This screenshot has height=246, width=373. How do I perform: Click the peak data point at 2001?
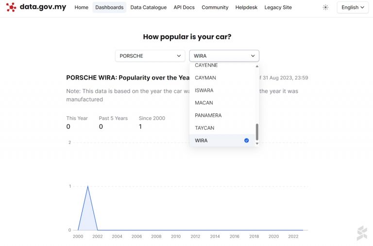click(88, 186)
